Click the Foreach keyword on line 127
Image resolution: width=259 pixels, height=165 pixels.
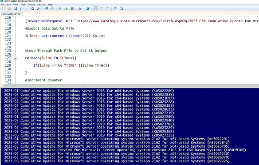[x=32, y=58]
